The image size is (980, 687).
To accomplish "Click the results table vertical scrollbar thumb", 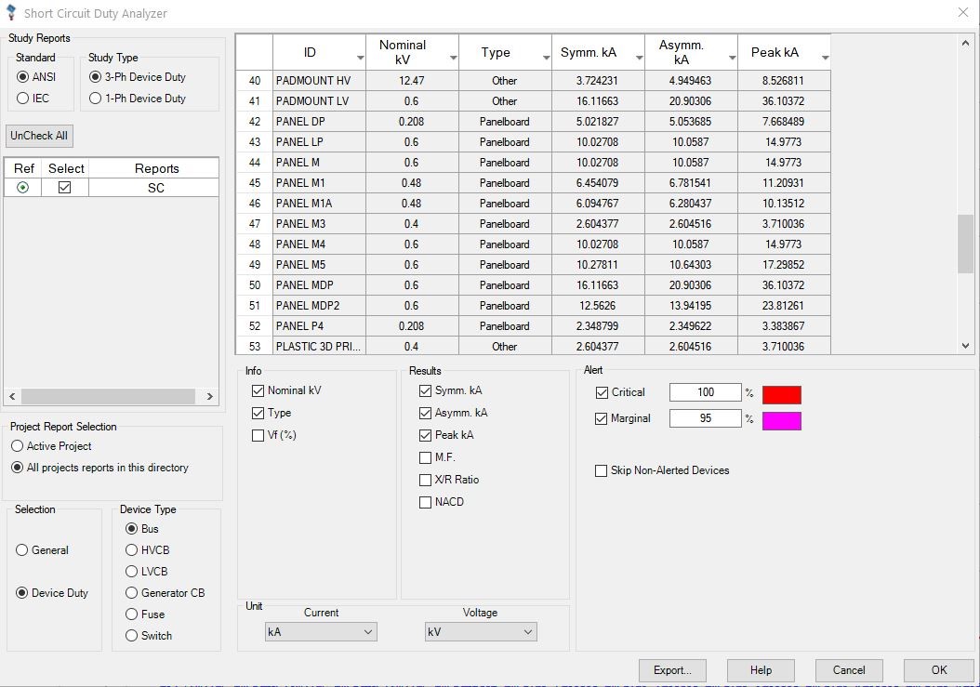I will (966, 244).
